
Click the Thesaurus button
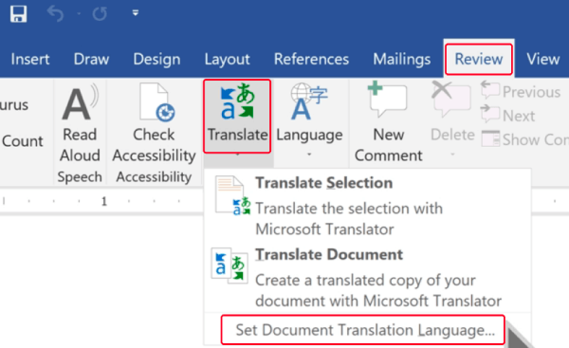[14, 105]
